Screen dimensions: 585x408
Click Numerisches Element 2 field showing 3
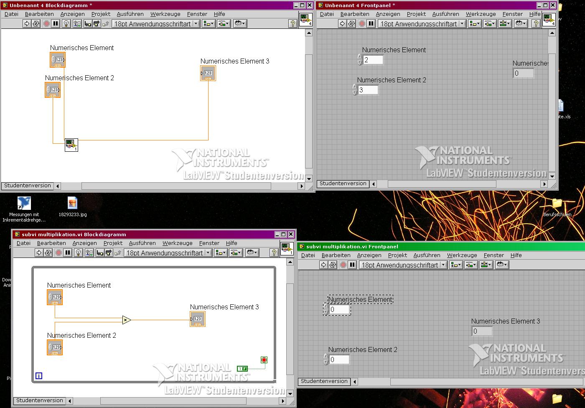(x=368, y=90)
